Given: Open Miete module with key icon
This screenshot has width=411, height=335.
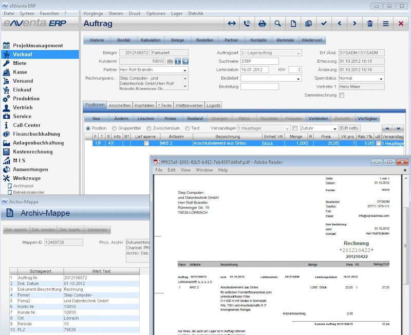Looking at the screenshot, I should coord(20,63).
